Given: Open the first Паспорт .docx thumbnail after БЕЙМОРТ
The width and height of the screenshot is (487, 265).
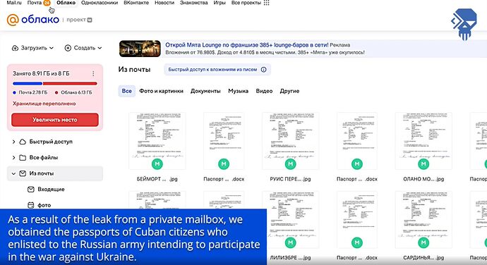Looking at the screenshot, I should [224, 141].
